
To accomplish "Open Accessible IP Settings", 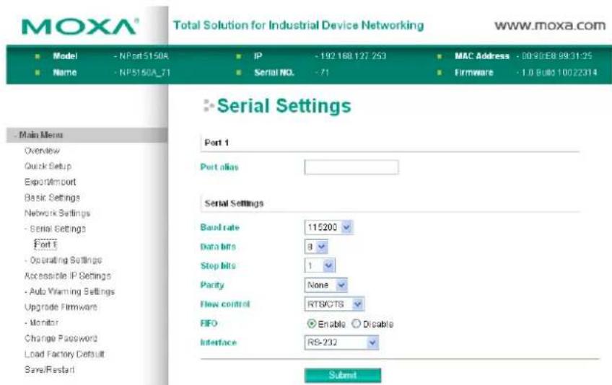I will [x=68, y=276].
